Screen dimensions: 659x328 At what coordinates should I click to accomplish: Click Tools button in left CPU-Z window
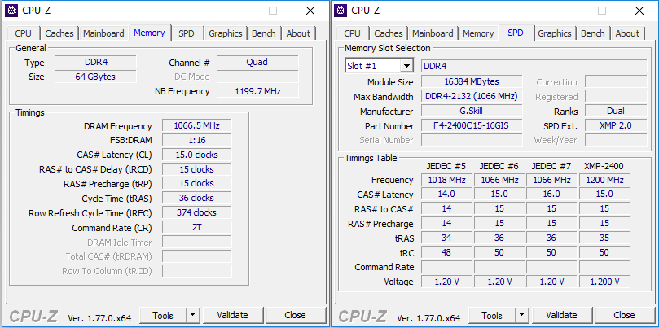coord(163,315)
